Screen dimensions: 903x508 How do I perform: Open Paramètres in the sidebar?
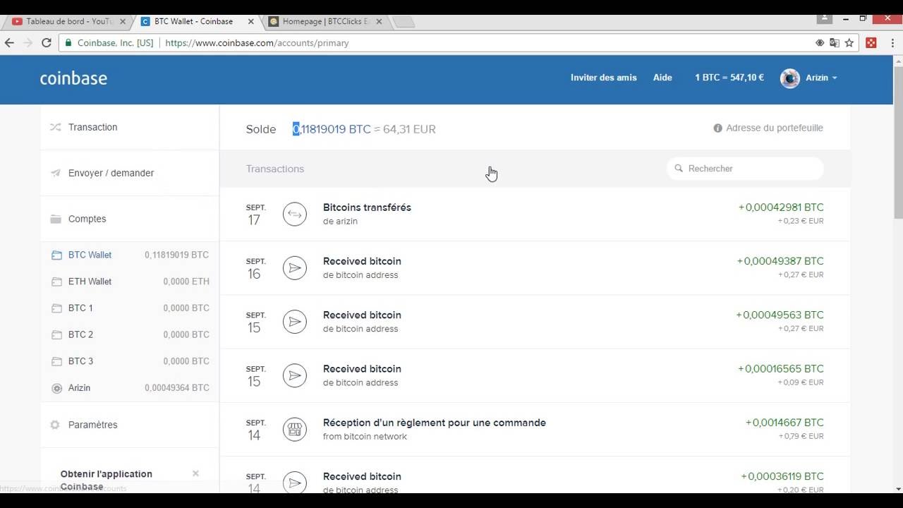click(x=130, y=425)
